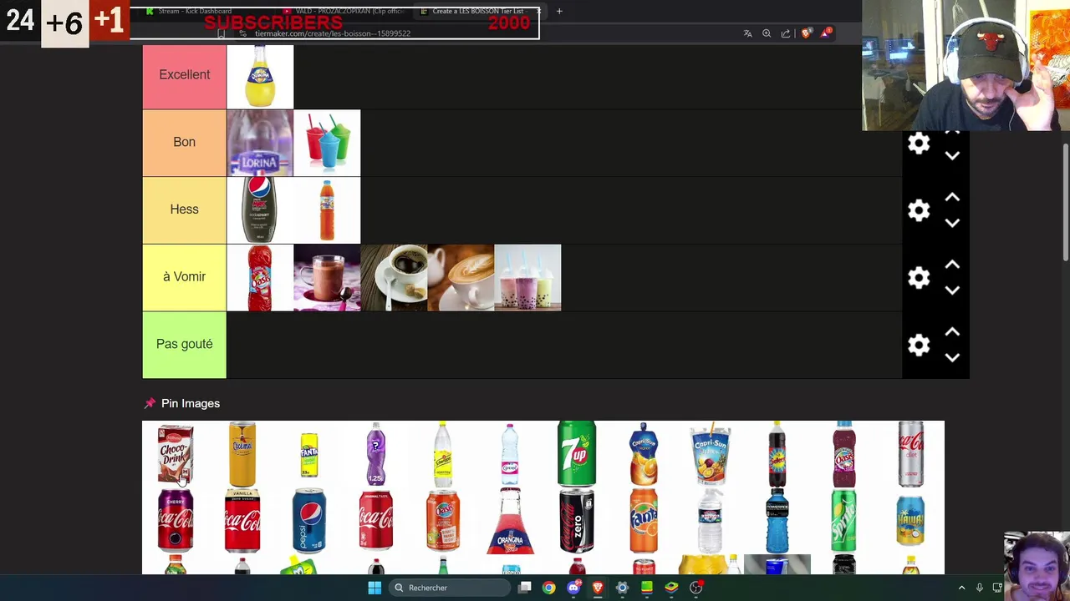Image resolution: width=1070 pixels, height=601 pixels.
Task: Open settings gear for the Hess tier
Action: pyautogui.click(x=919, y=210)
